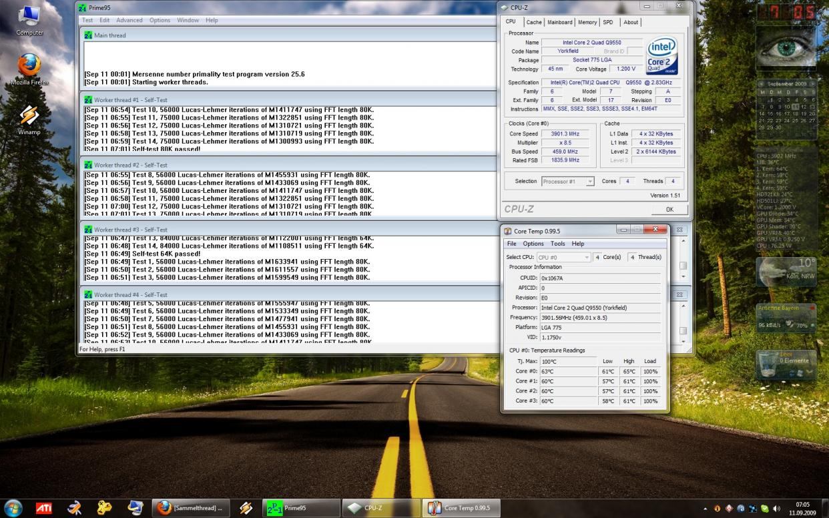Go to previous month in calendar gadget
Image resolution: width=829 pixels, height=518 pixels.
[762, 84]
